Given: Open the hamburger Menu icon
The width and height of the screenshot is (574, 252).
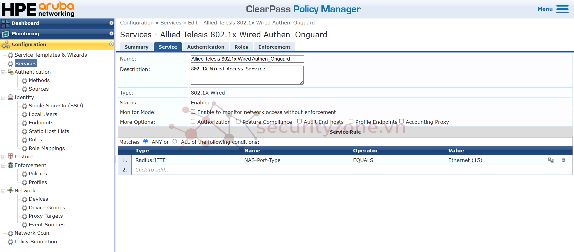Looking at the screenshot, I should click(x=562, y=9).
